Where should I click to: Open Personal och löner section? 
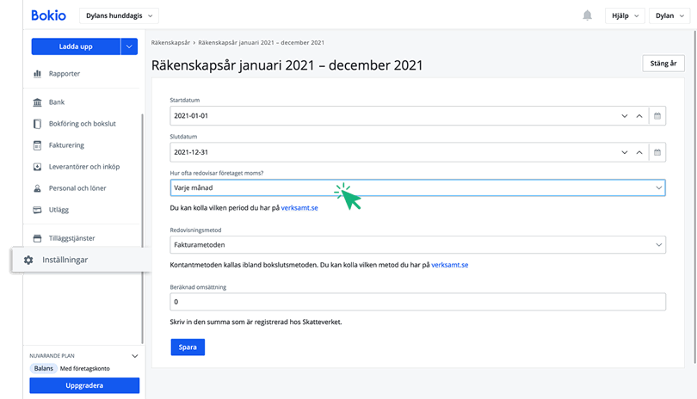pos(77,188)
